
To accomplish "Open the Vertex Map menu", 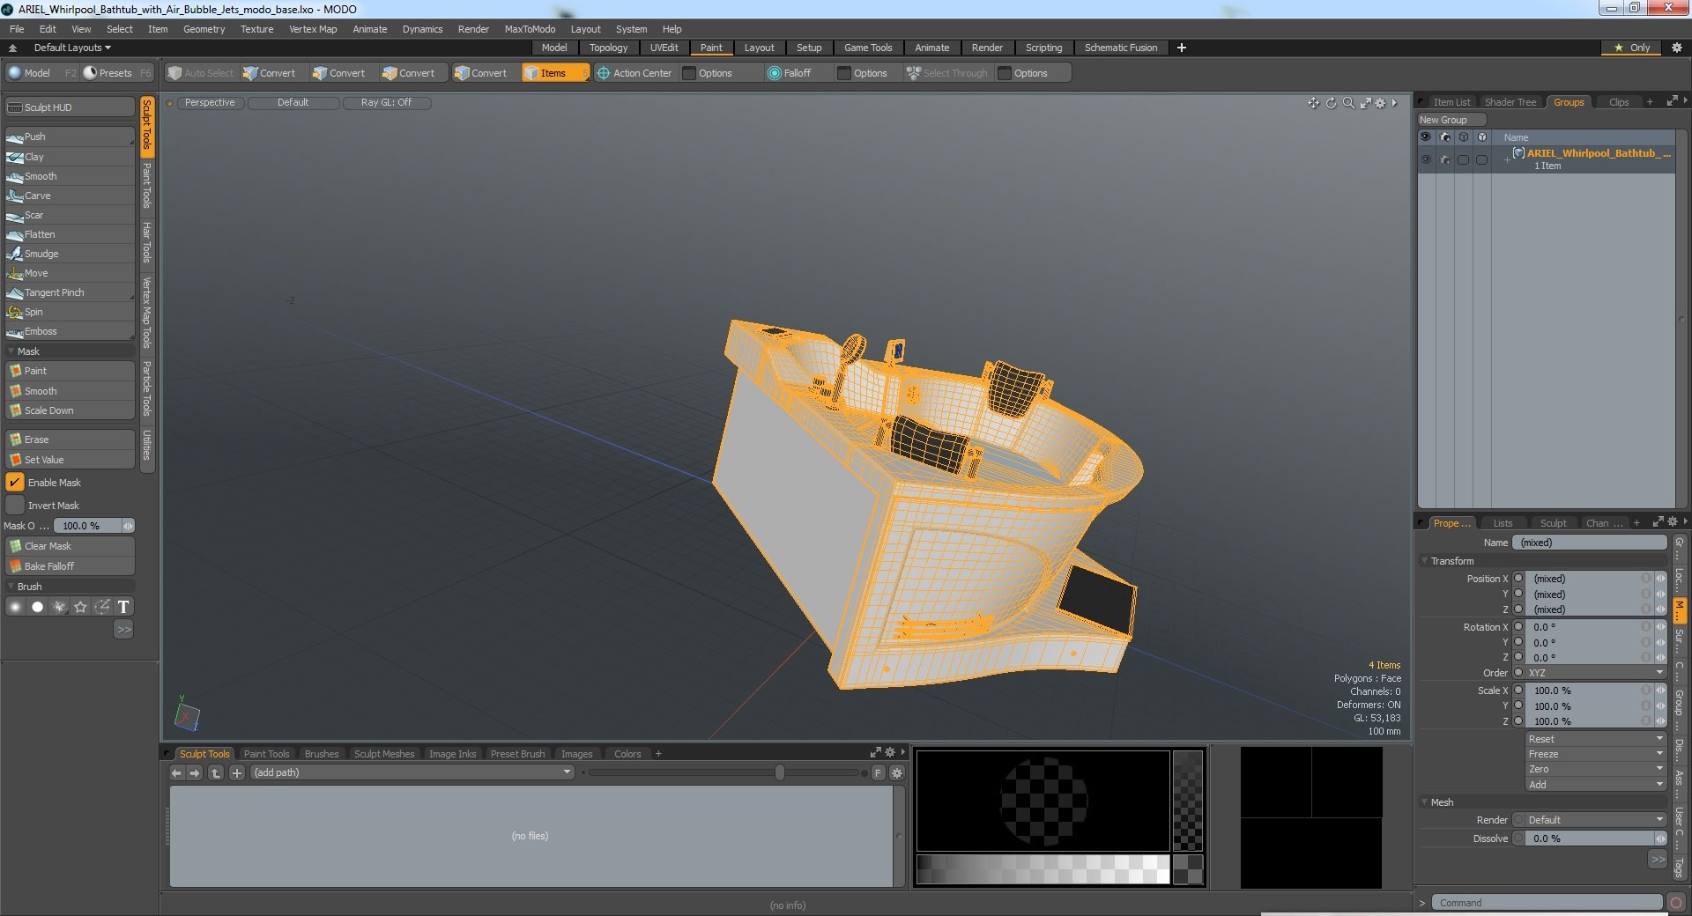I will pos(313,29).
